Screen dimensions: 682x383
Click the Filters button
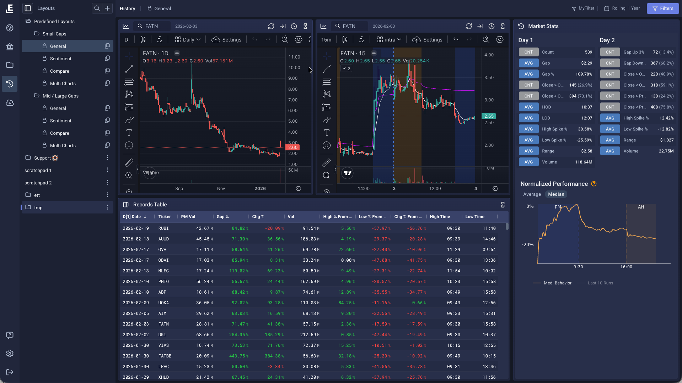click(x=662, y=9)
